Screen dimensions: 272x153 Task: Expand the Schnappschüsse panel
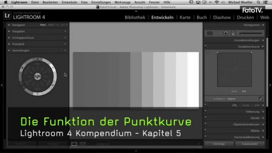[x=9, y=38]
